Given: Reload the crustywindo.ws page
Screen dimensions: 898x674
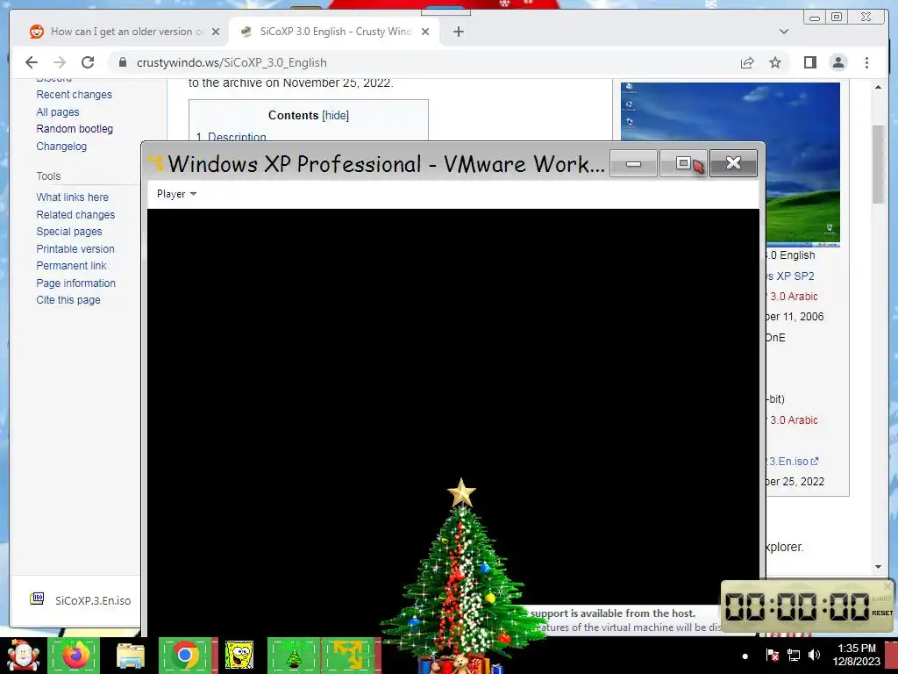Looking at the screenshot, I should click(88, 62).
